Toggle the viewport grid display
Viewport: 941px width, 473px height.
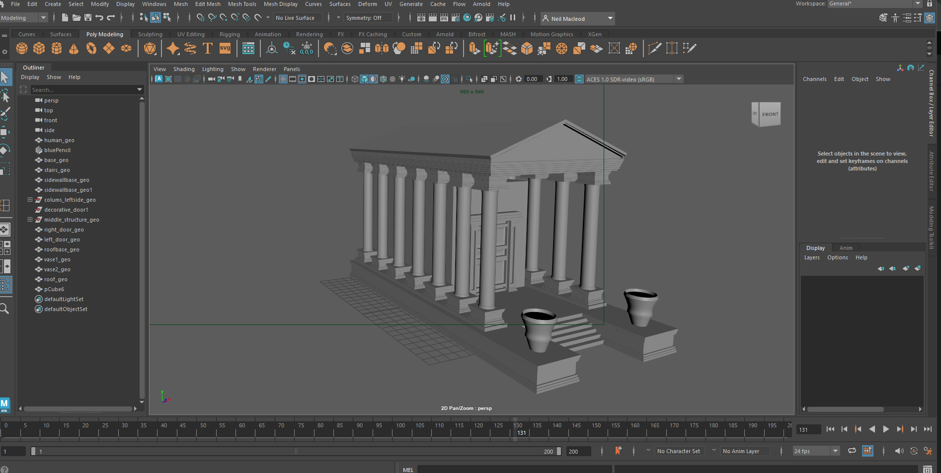pos(283,79)
